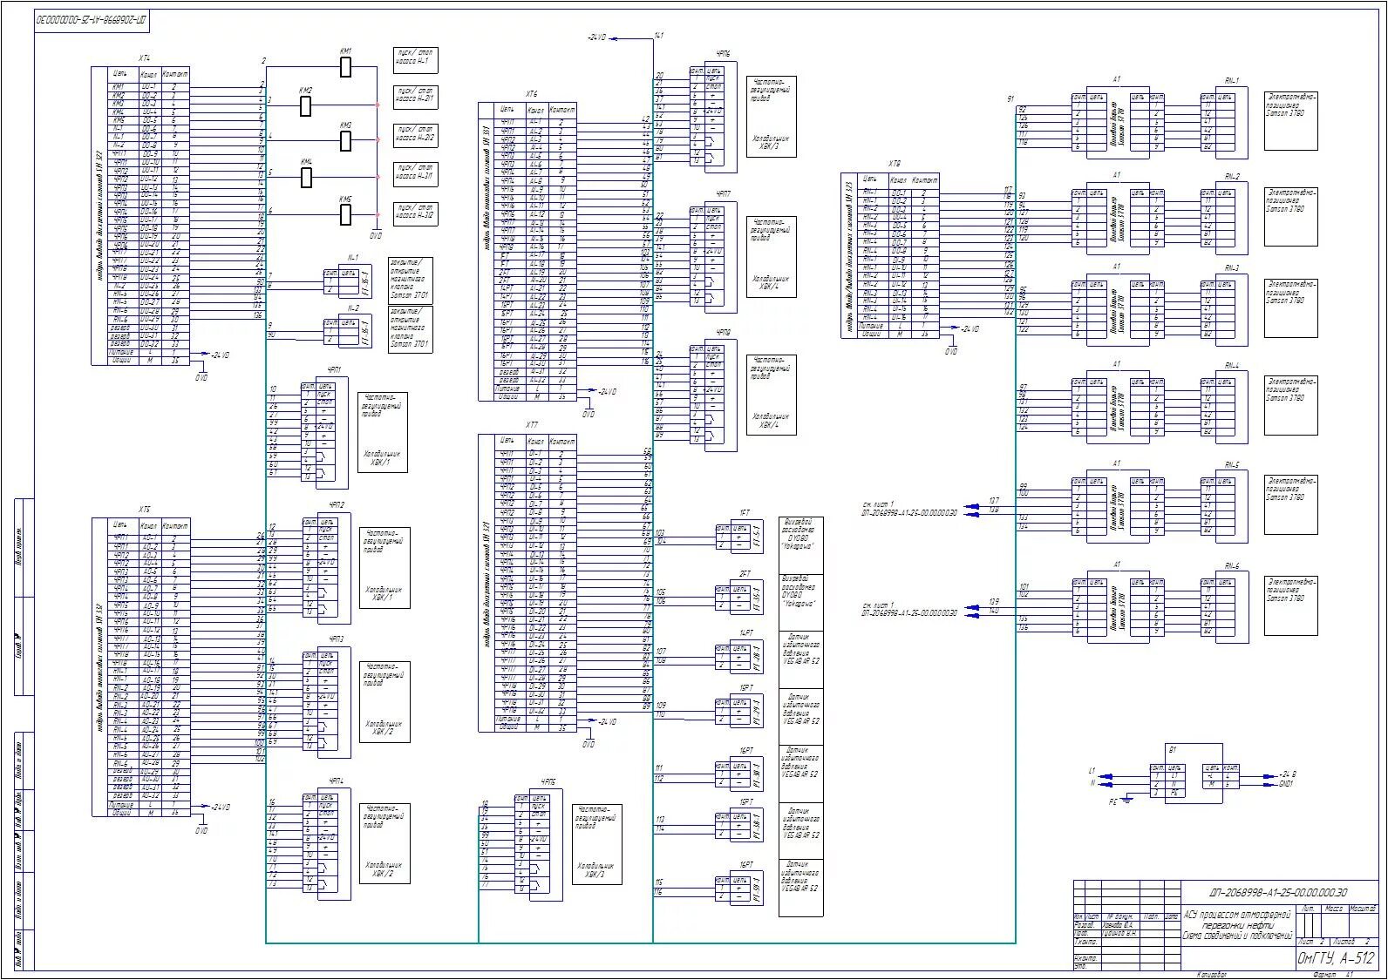Click the 'Масштаб' title block cell
Screen dimensions: 1388x980
coord(1363,909)
